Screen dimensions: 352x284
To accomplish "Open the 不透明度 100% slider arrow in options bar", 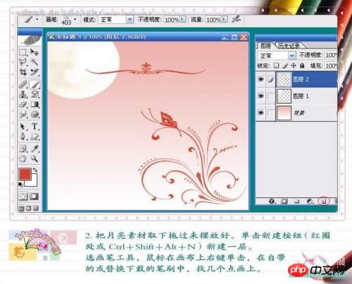I will click(x=182, y=19).
